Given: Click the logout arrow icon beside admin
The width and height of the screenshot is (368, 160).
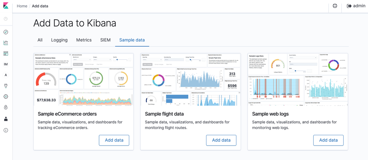Looking at the screenshot, I should tap(349, 6).
